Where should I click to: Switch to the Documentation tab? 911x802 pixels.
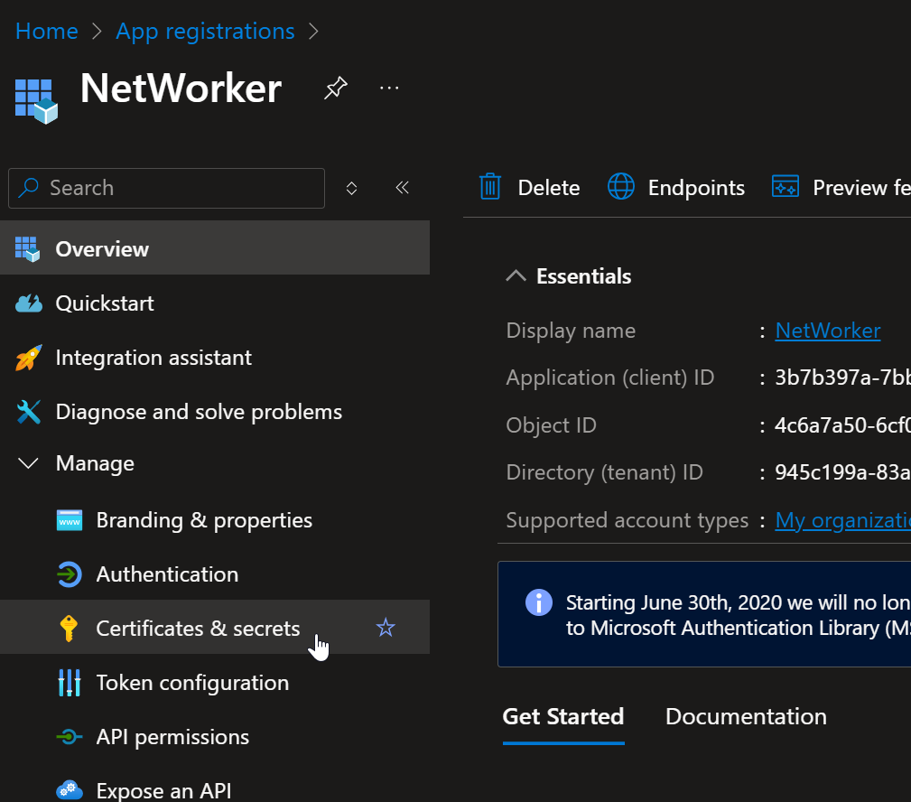(x=745, y=716)
